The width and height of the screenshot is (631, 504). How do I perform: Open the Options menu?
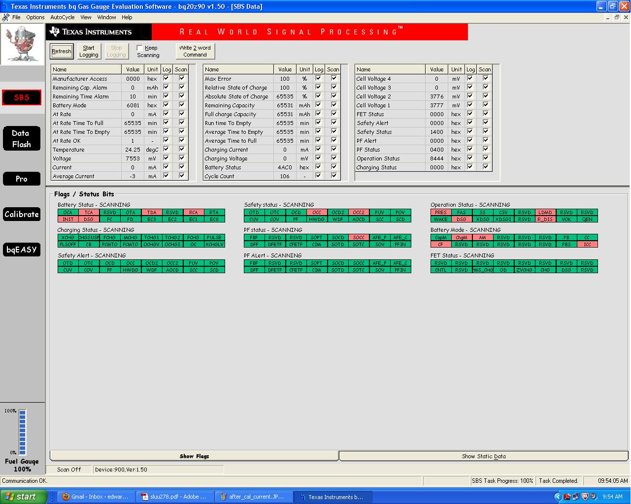pos(35,17)
